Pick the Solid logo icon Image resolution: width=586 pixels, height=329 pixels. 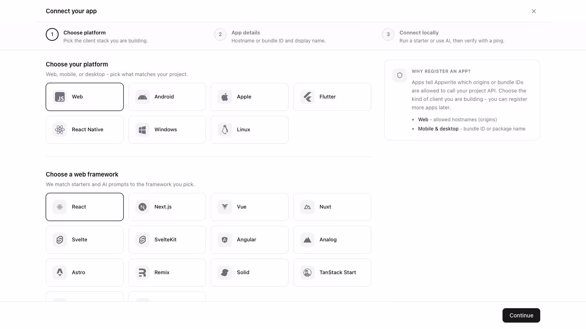pos(225,273)
